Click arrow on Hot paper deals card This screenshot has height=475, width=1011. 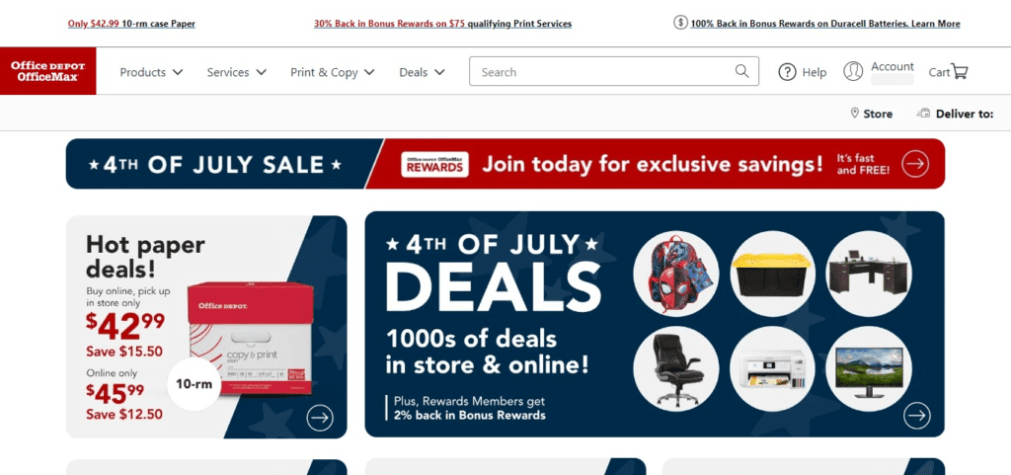point(320,418)
